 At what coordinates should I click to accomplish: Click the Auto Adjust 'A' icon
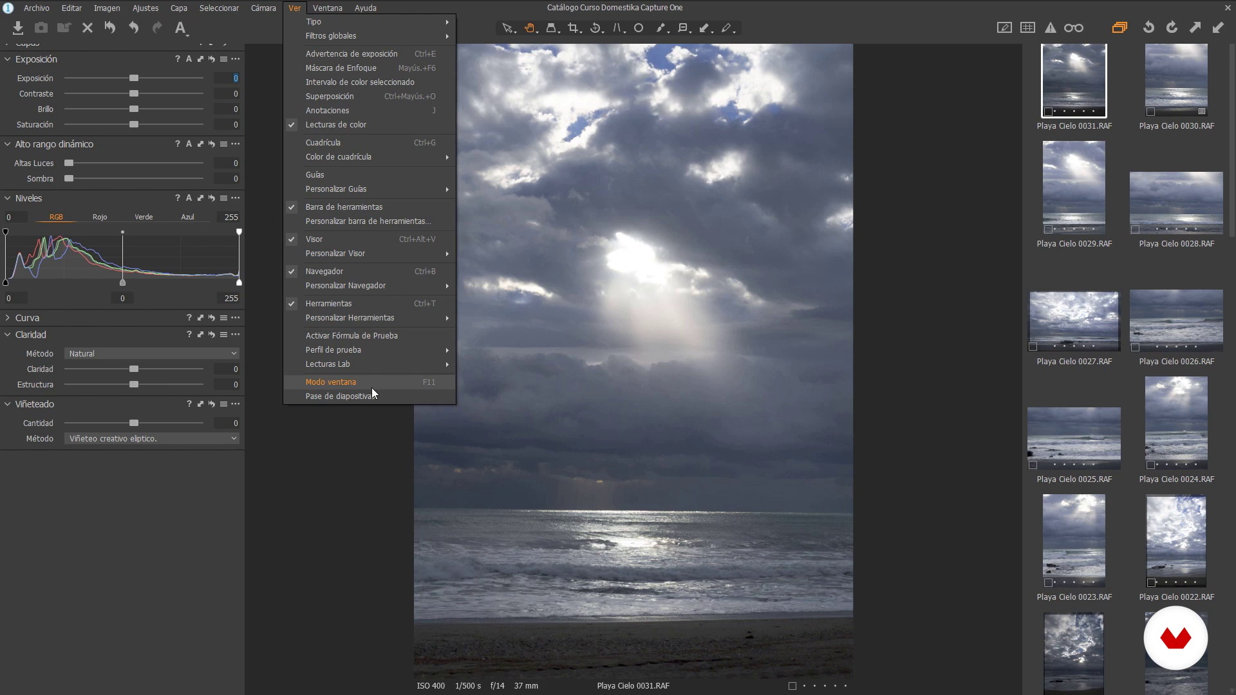pyautogui.click(x=181, y=28)
